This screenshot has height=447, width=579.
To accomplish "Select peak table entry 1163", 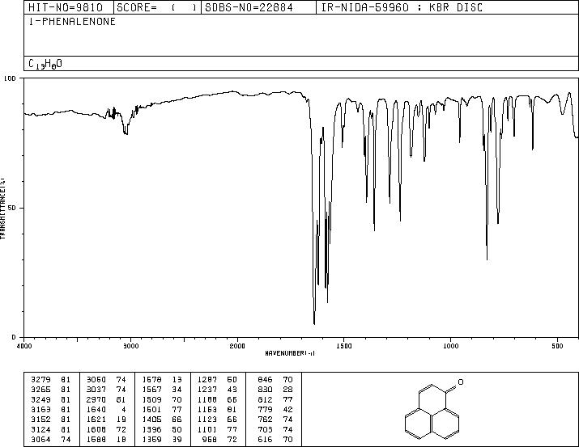I will pos(207,409).
